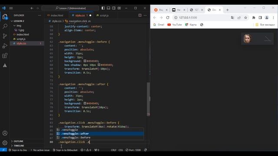
Task: Open the YouTube bookmark
Action: (x=175, y=25)
